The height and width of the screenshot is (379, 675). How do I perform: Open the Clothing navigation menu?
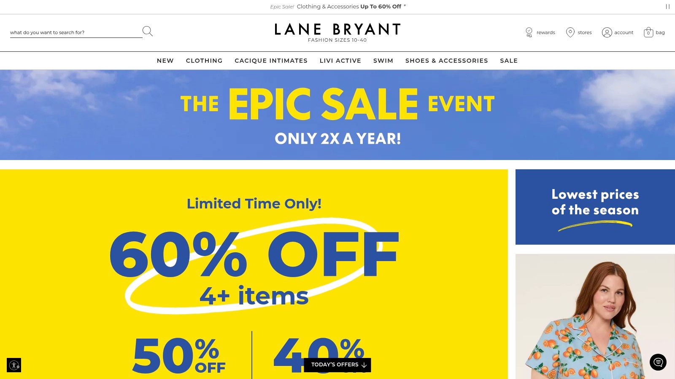204,61
